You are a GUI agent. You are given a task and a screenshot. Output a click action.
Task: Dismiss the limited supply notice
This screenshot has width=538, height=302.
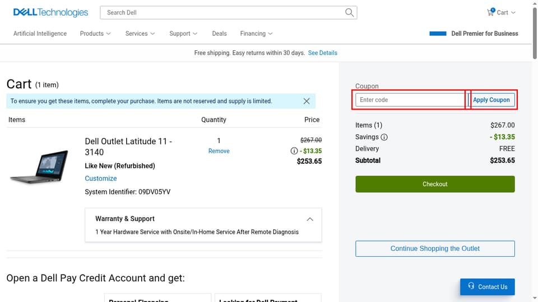[x=307, y=101]
